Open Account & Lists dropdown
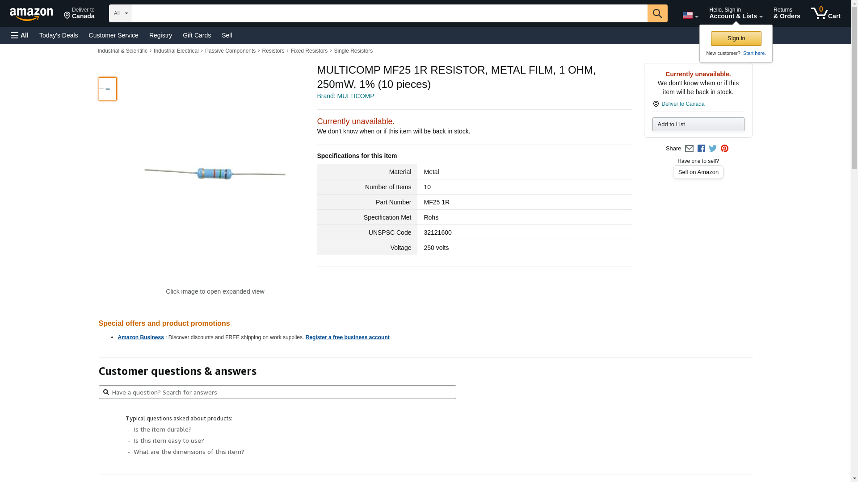This screenshot has width=858, height=482. click(x=735, y=13)
